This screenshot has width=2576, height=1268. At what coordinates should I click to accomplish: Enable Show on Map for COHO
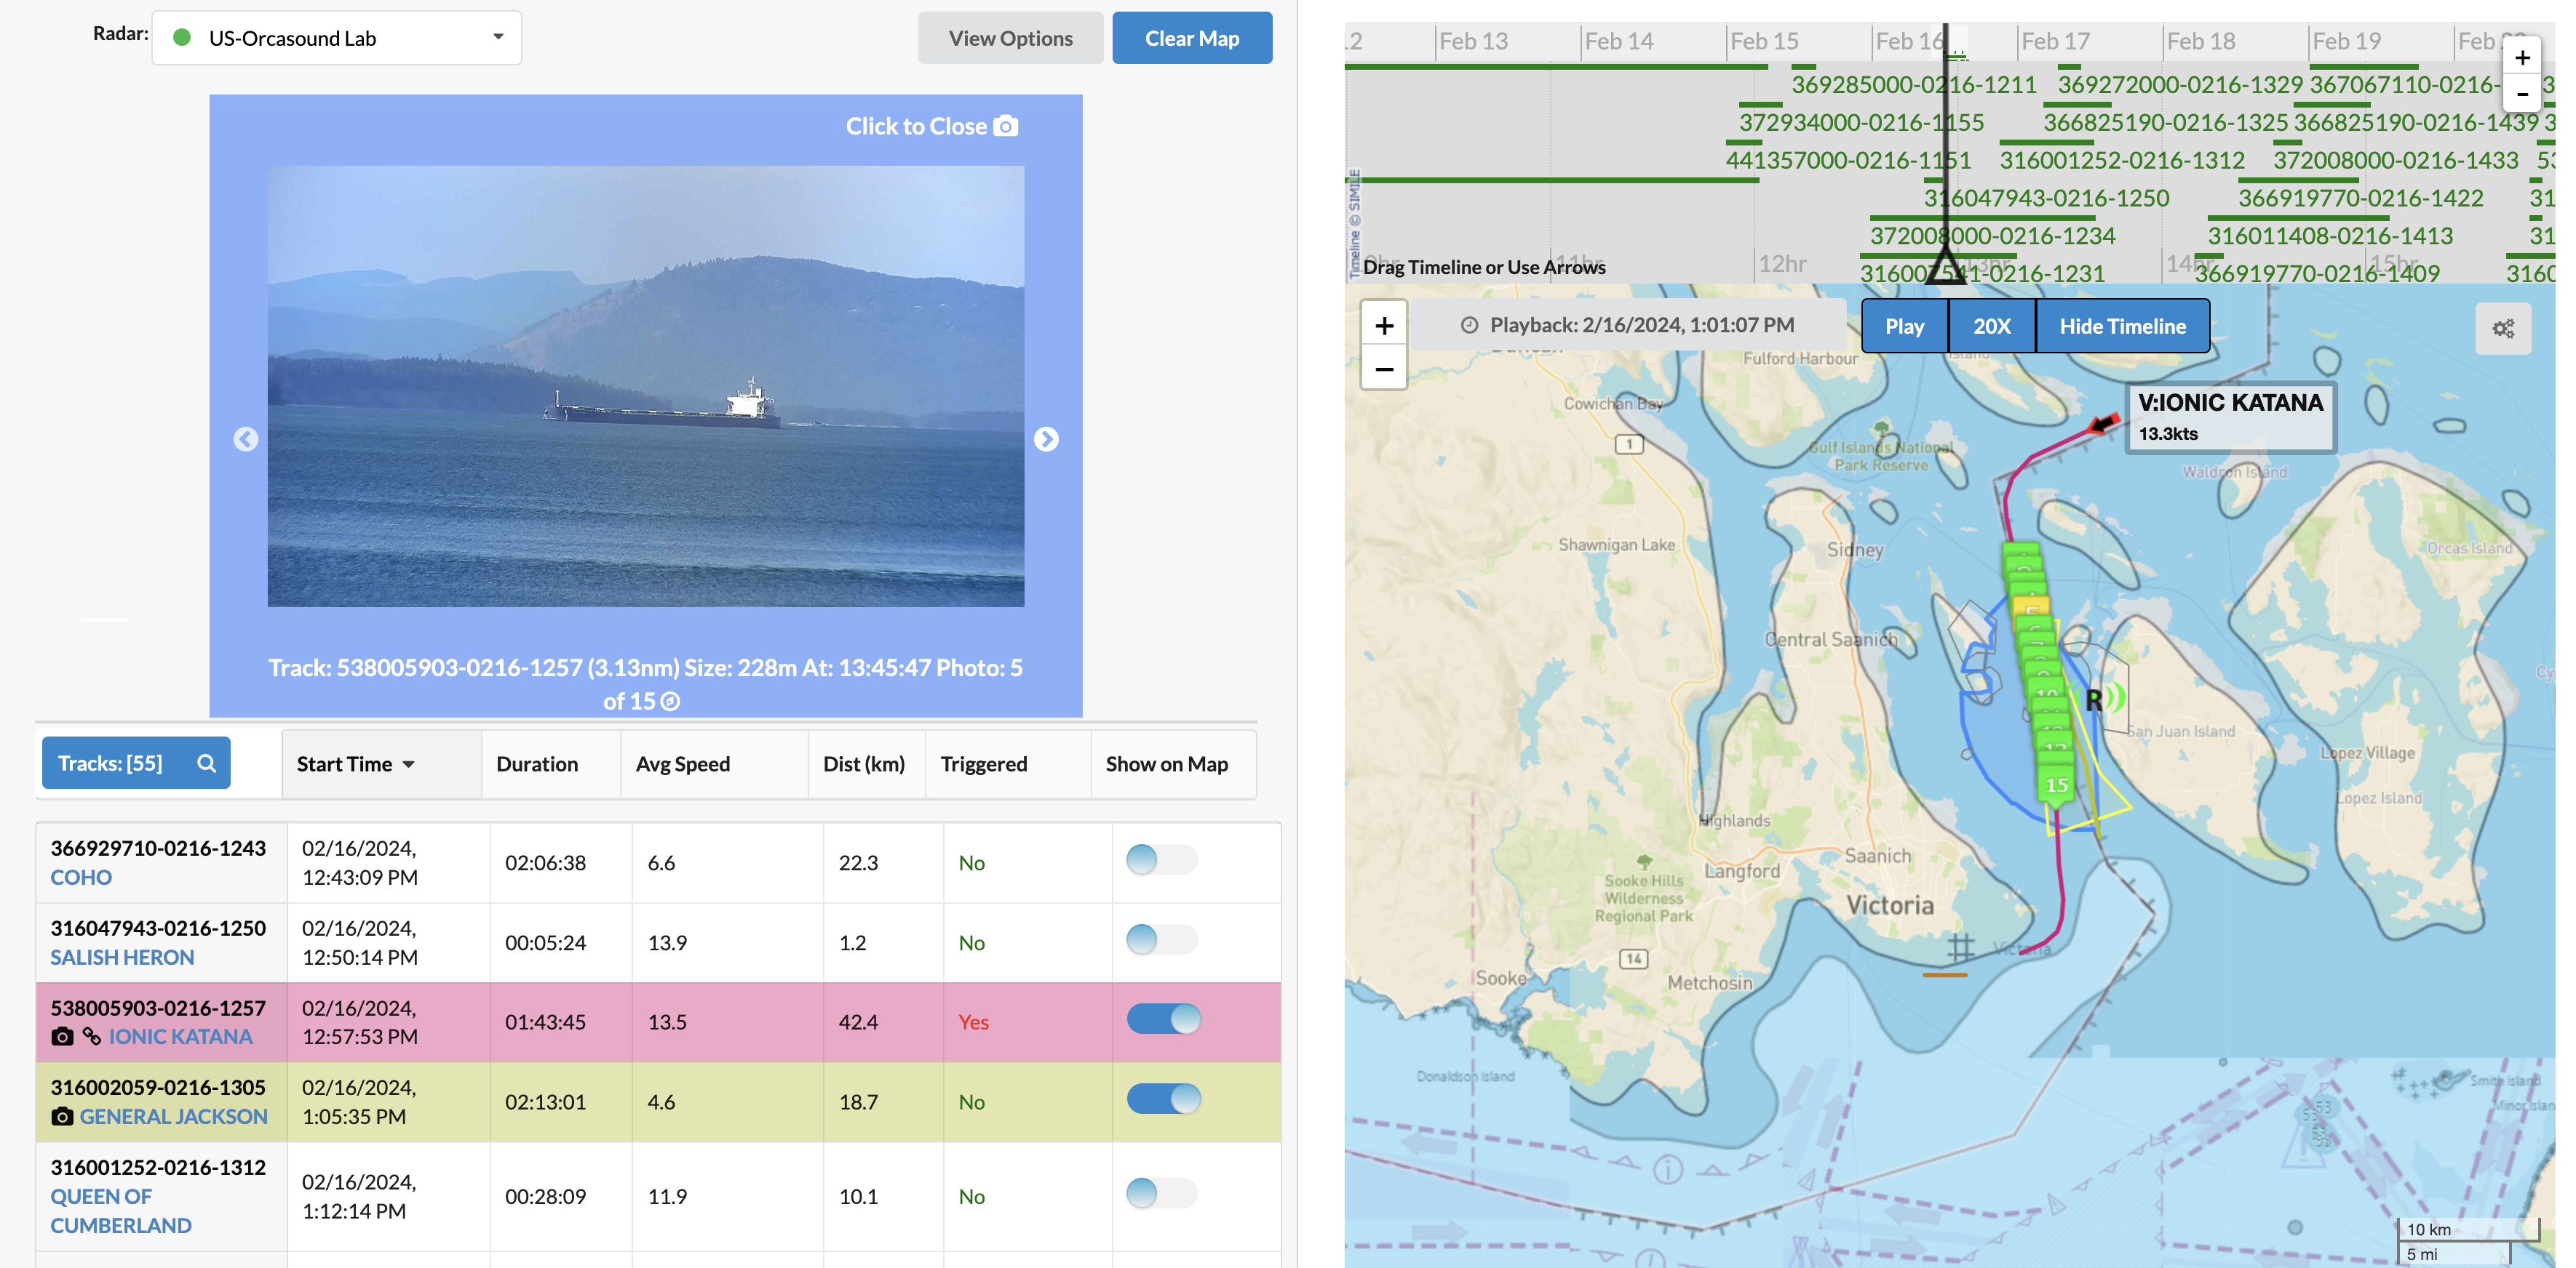click(1161, 859)
